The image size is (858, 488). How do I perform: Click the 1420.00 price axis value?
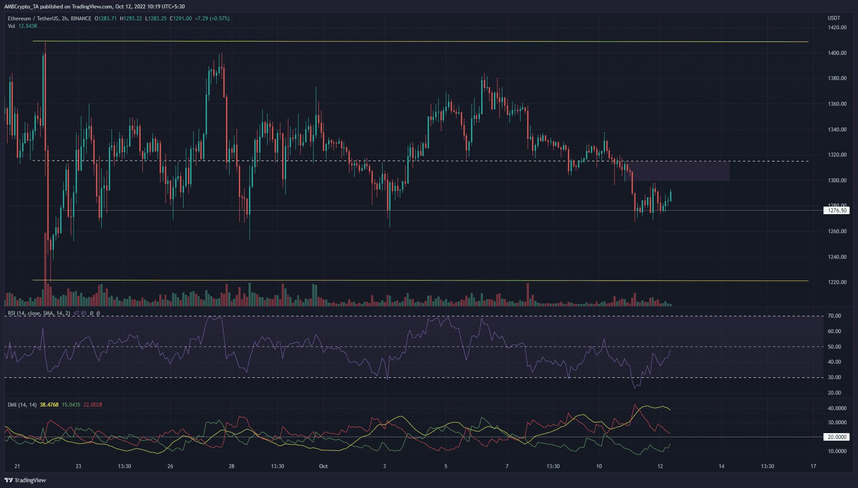pyautogui.click(x=837, y=27)
